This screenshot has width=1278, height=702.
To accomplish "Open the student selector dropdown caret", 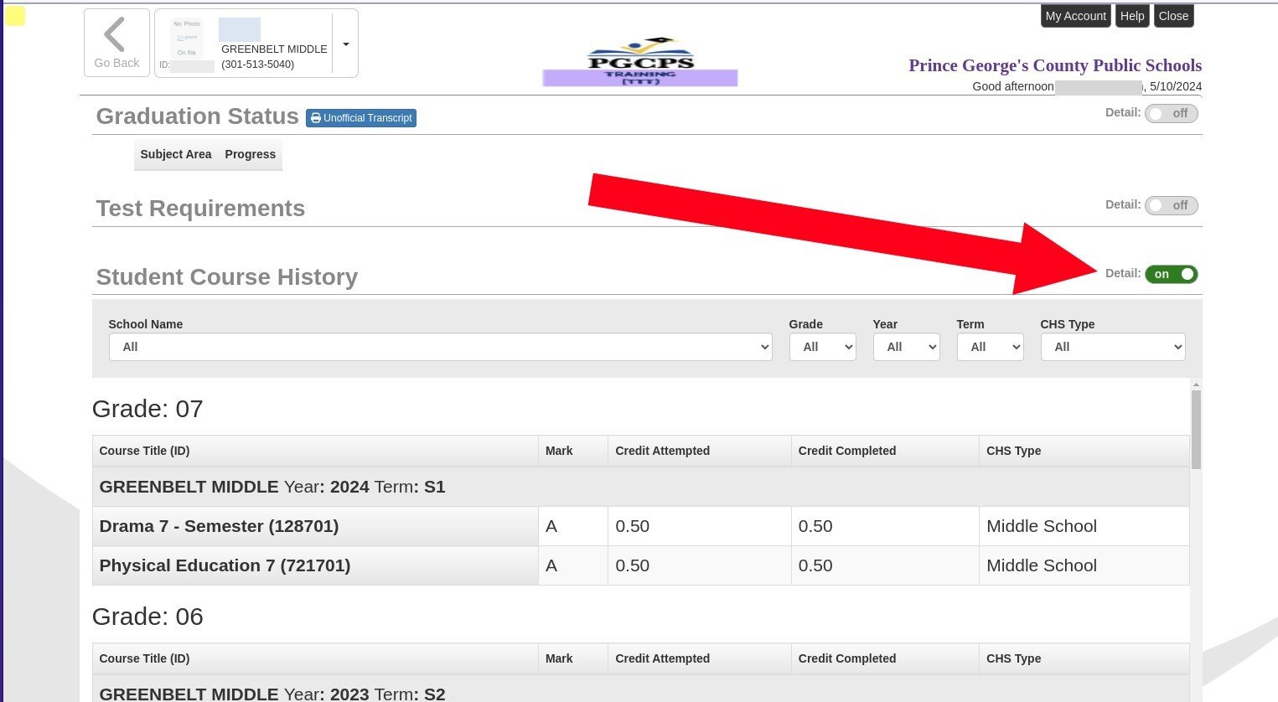I will tap(345, 44).
